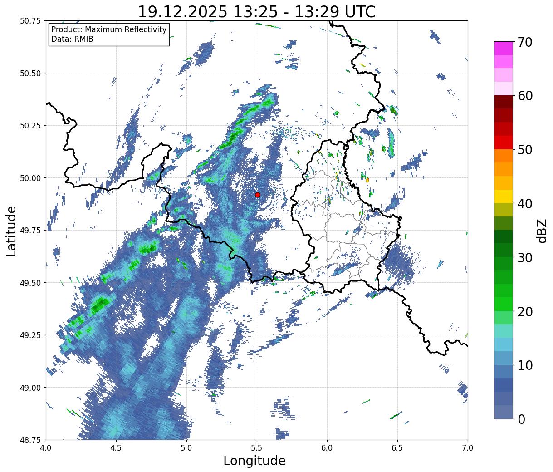The width and height of the screenshot is (553, 472).
Task: Click the latitude tick label 49.75
Action: click(x=30, y=231)
